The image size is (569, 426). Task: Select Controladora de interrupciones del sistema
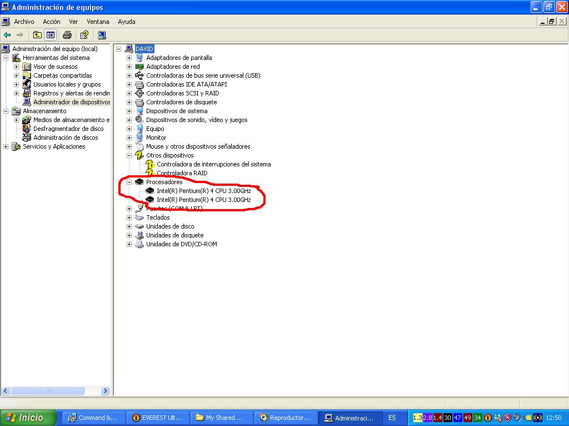(x=214, y=164)
